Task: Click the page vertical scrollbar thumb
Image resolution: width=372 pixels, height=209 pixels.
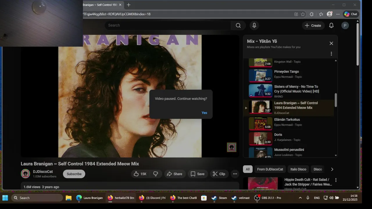Action: click(357, 44)
